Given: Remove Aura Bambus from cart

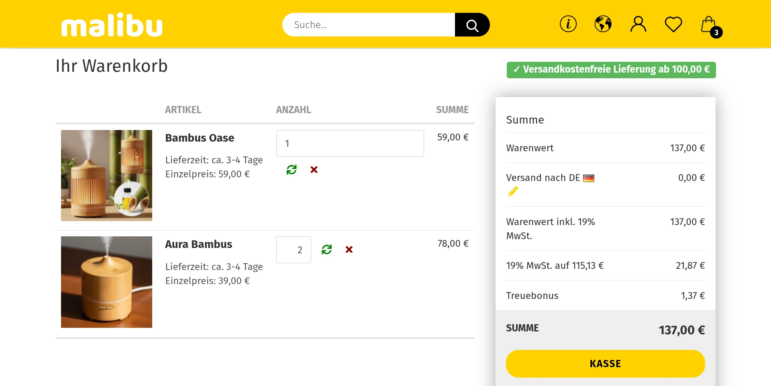Looking at the screenshot, I should pyautogui.click(x=349, y=250).
